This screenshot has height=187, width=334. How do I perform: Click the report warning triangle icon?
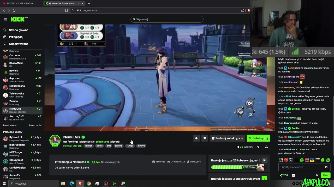266,147
